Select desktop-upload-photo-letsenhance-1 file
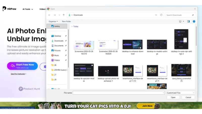Screen dimensions: 202x114 point(108,74)
